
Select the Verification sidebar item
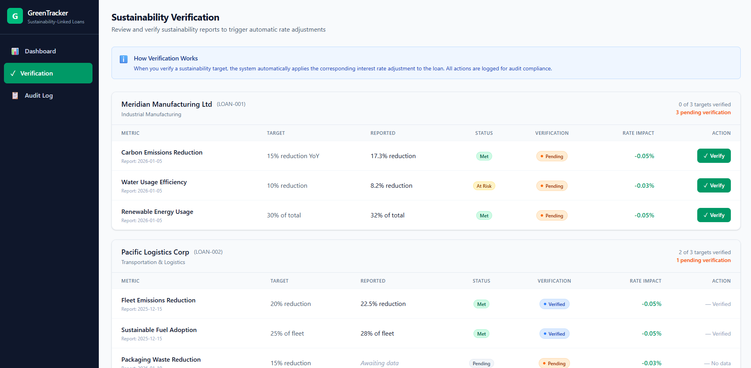tap(48, 73)
